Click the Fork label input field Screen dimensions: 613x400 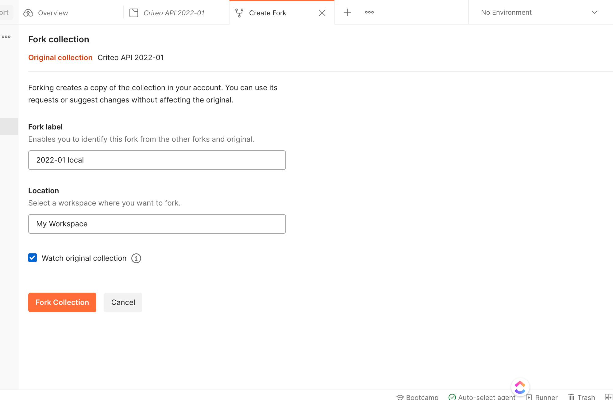point(157,160)
